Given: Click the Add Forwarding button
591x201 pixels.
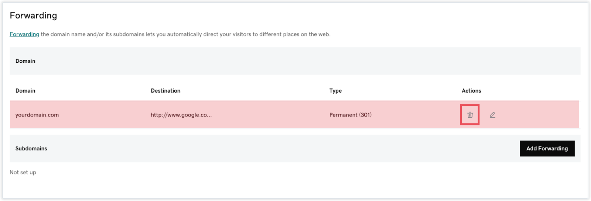Looking at the screenshot, I should [x=547, y=148].
